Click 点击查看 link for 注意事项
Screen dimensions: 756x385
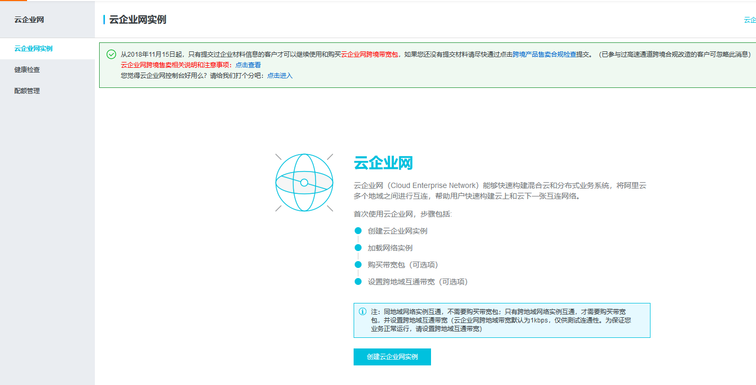248,65
